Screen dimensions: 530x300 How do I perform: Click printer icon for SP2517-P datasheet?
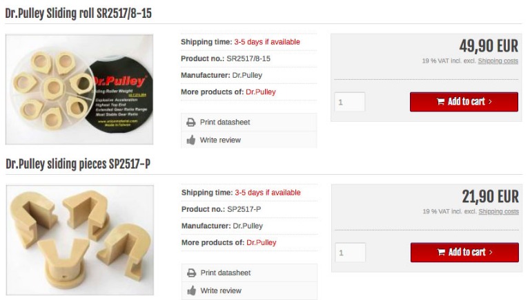point(192,273)
